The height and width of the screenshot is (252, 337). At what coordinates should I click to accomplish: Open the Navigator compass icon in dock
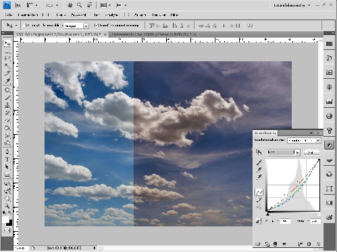click(329, 87)
